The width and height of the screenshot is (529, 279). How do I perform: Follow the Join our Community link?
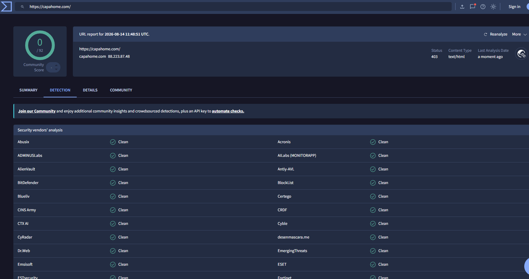coord(37,111)
